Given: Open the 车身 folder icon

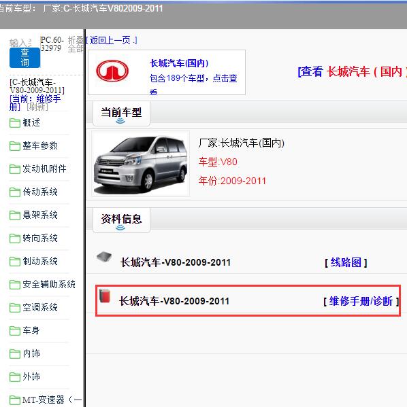Looking at the screenshot, I should (15, 331).
